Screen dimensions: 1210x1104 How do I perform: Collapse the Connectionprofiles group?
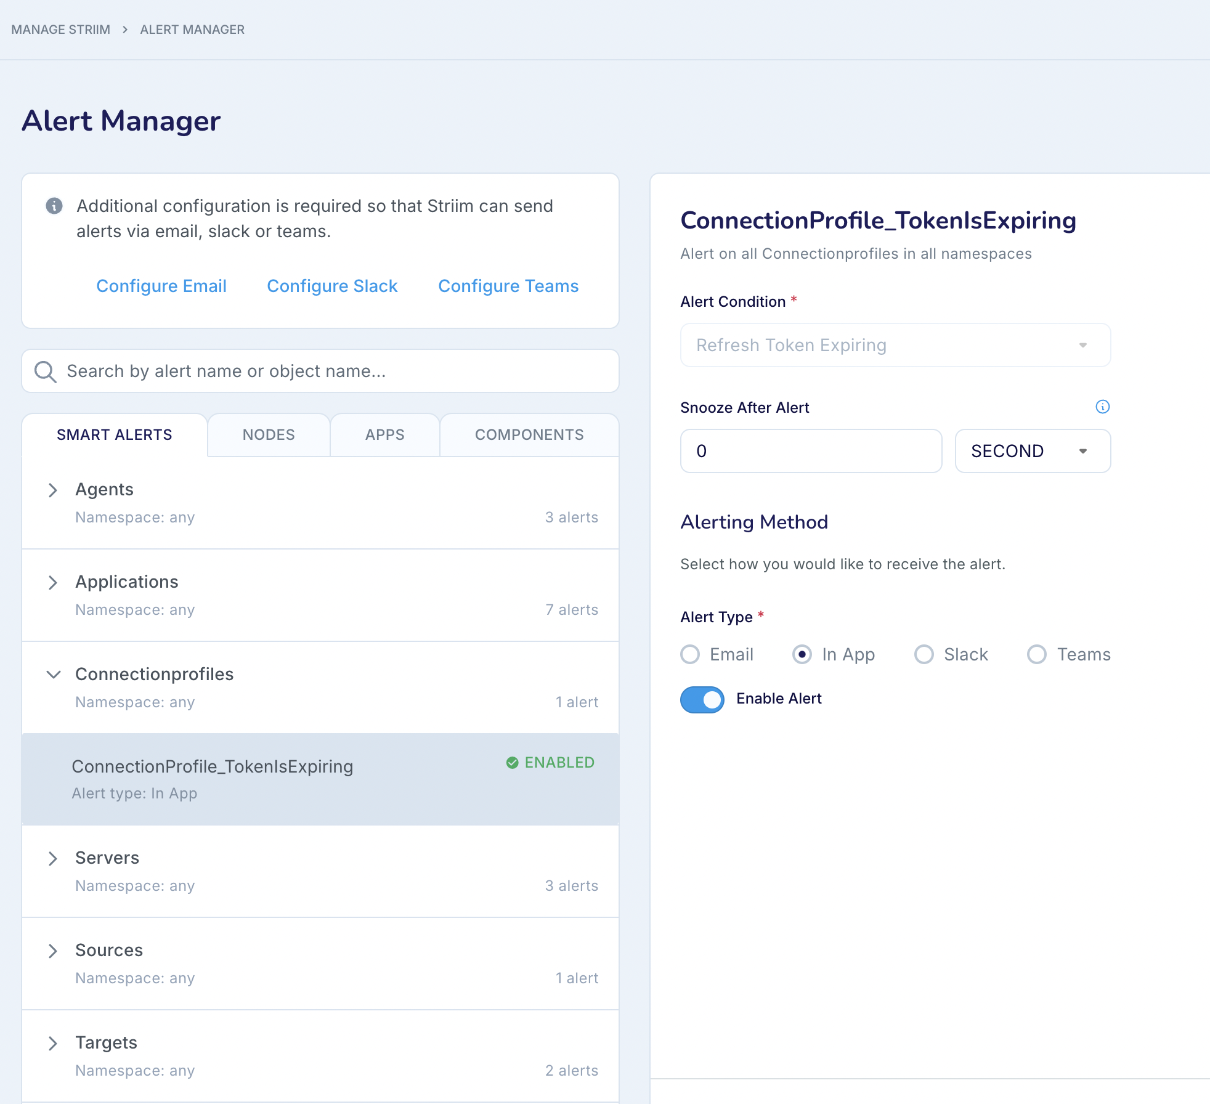[x=53, y=675]
